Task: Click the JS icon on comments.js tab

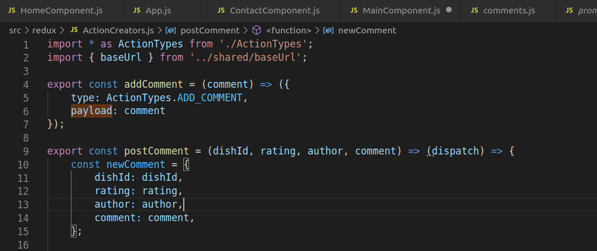Action: pyautogui.click(x=474, y=11)
